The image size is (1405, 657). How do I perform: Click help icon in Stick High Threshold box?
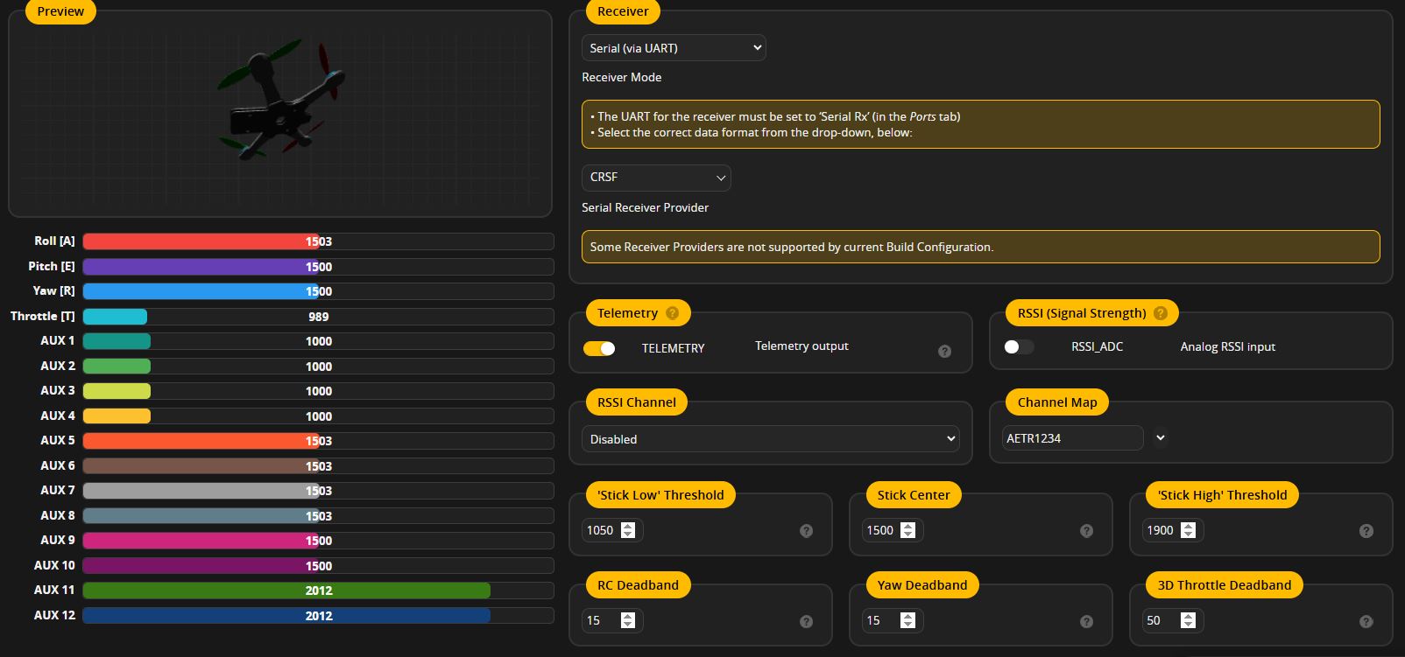coord(1366,531)
